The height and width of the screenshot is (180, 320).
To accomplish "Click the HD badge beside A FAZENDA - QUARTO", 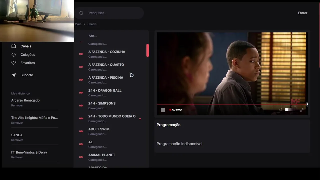I will click(81, 67).
